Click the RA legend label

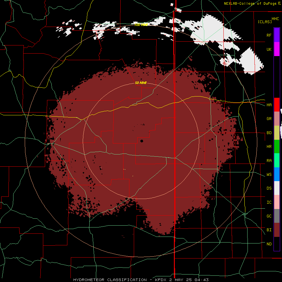269,161
